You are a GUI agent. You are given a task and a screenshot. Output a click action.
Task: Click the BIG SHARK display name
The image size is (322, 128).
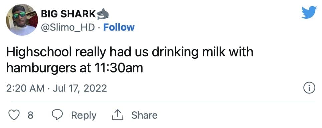pos(68,14)
